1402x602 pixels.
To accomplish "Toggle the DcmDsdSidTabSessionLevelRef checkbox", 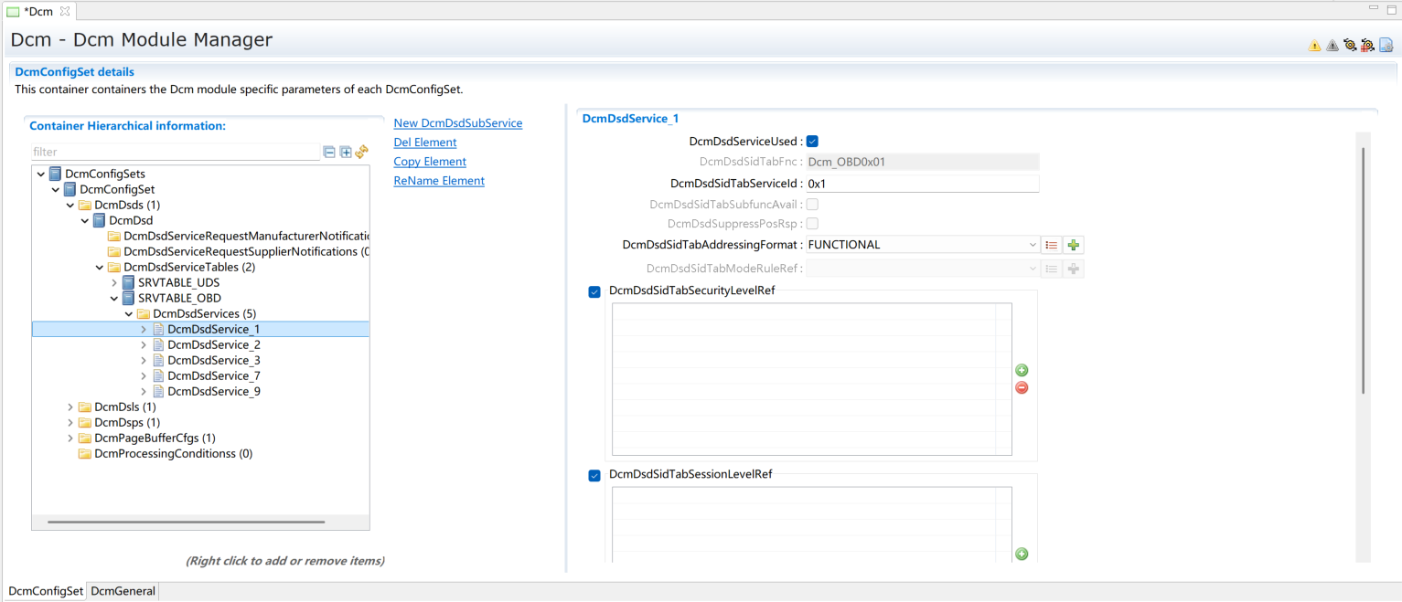I will click(594, 476).
